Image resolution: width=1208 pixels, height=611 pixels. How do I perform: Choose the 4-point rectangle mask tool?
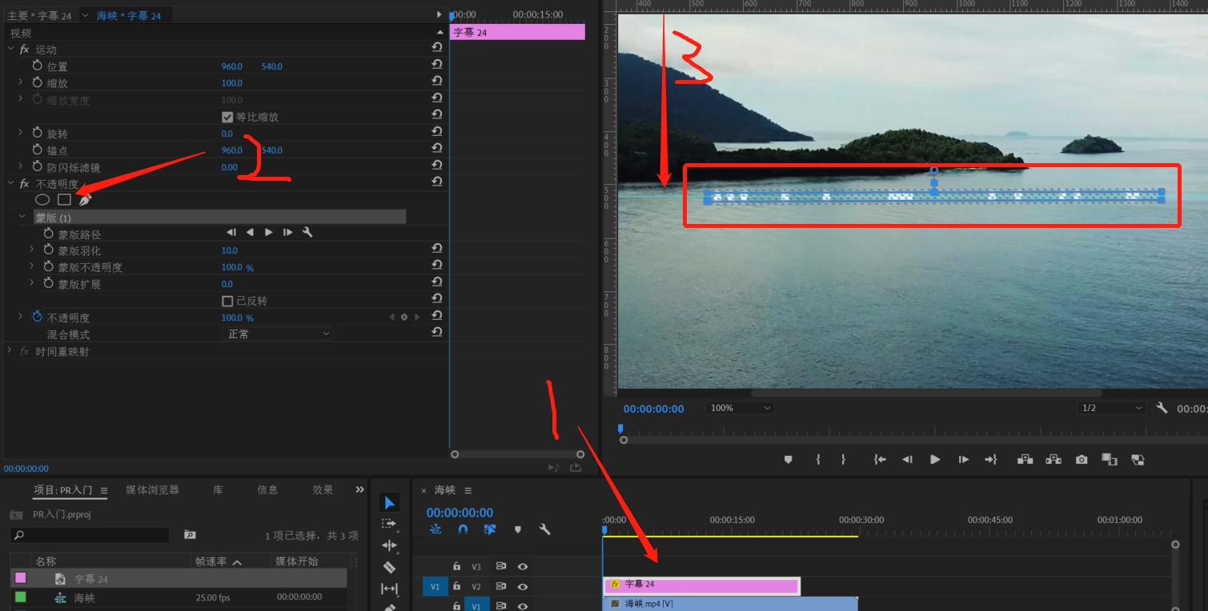pos(64,200)
